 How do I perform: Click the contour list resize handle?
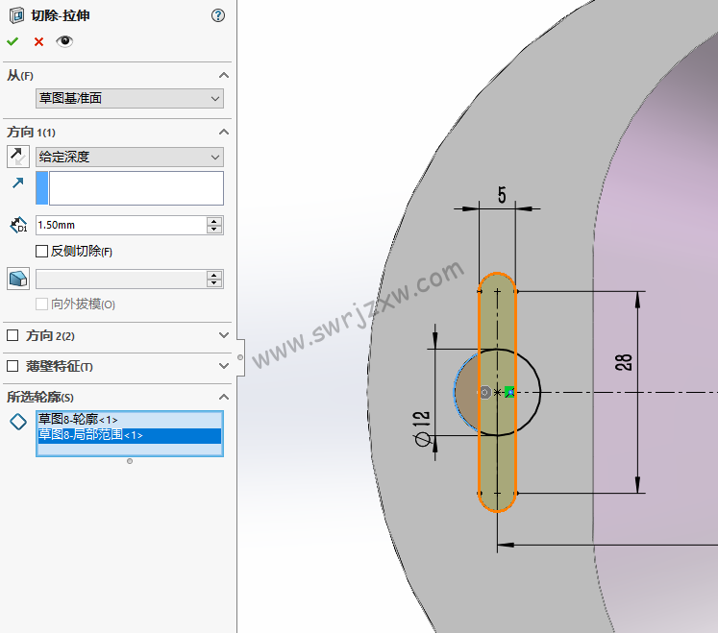130,461
